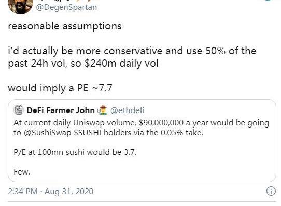The width and height of the screenshot is (281, 206).
Task: Click the "would imply a PE ~7.7" line
Action: pyautogui.click(x=60, y=88)
